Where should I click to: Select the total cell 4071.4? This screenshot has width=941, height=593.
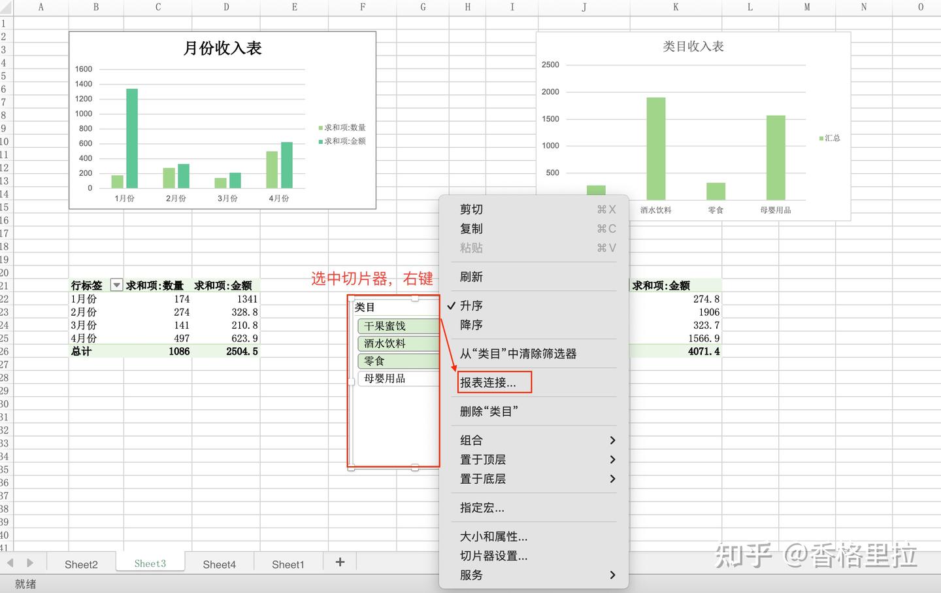tap(676, 351)
